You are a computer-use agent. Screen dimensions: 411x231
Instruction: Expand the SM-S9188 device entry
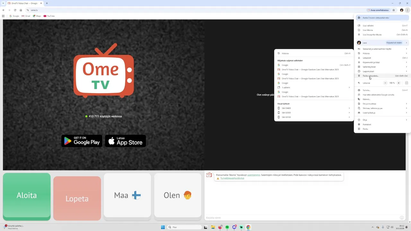[x=314, y=117]
